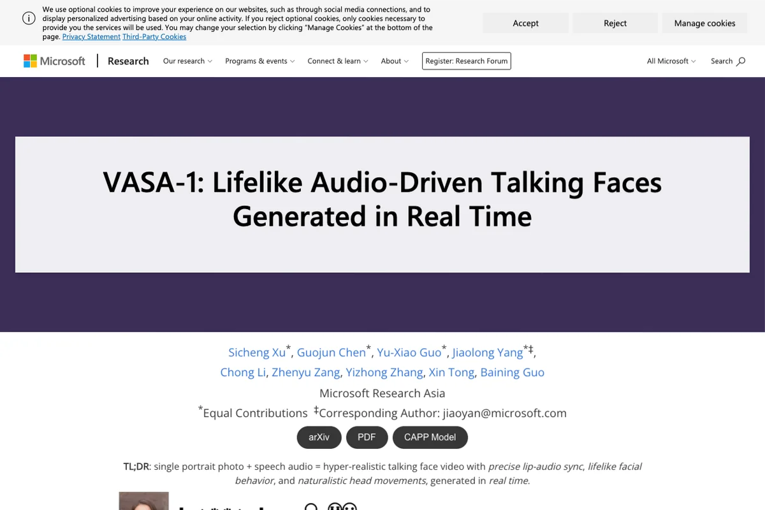
Task: Open the All Microsoft dropdown
Action: click(x=671, y=61)
